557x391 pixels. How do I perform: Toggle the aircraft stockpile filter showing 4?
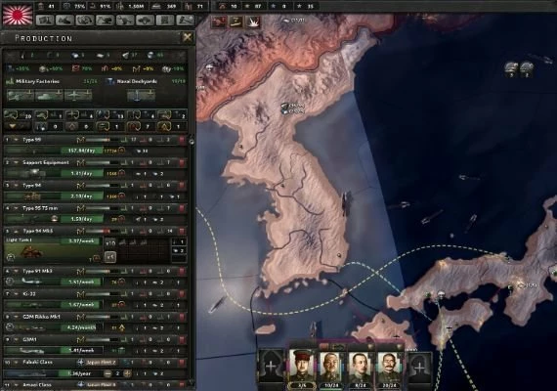[80, 115]
